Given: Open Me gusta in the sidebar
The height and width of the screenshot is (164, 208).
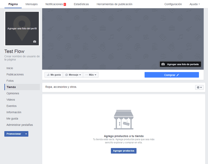Looking at the screenshot, I should tap(12, 119).
